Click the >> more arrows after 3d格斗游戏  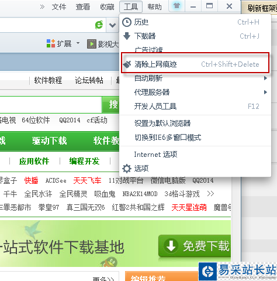pyautogui.click(x=210, y=194)
